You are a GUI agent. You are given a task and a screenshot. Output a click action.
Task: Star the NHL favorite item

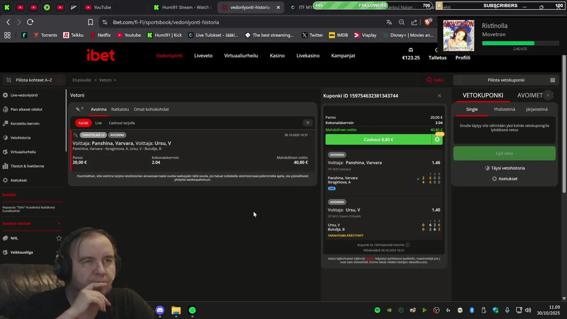pos(59,238)
